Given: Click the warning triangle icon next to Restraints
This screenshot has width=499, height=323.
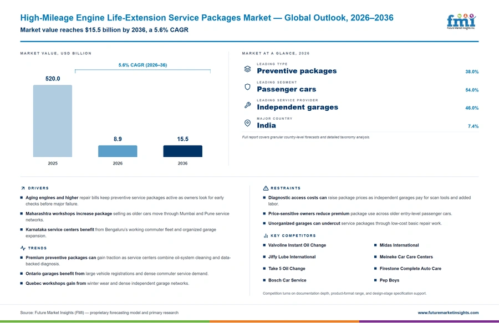Looking at the screenshot, I should pos(266,188).
